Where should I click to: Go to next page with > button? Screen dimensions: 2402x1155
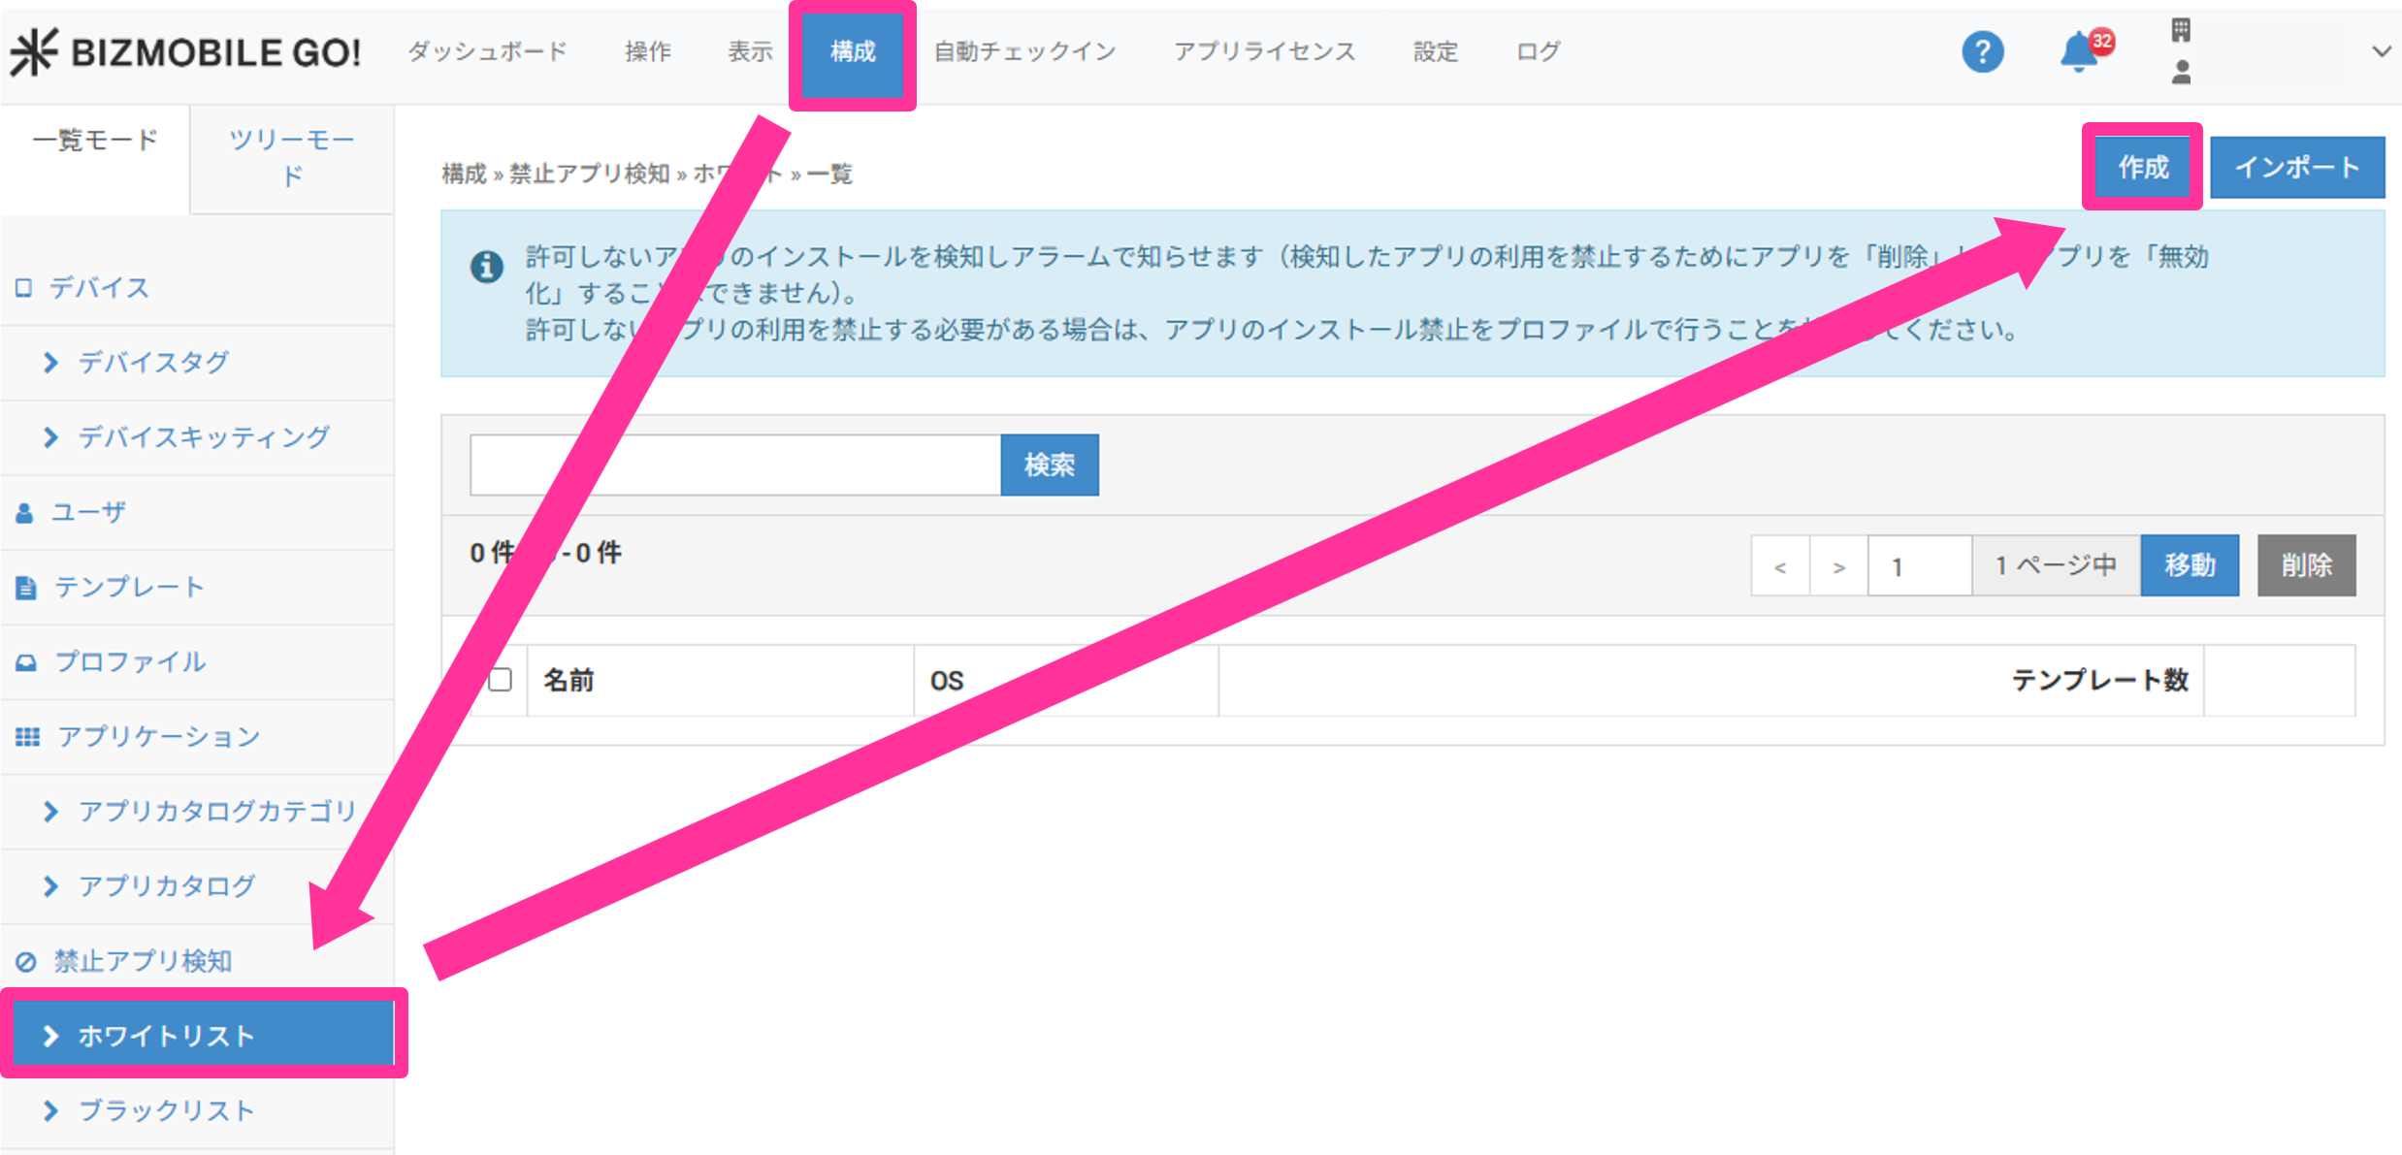coord(1838,565)
